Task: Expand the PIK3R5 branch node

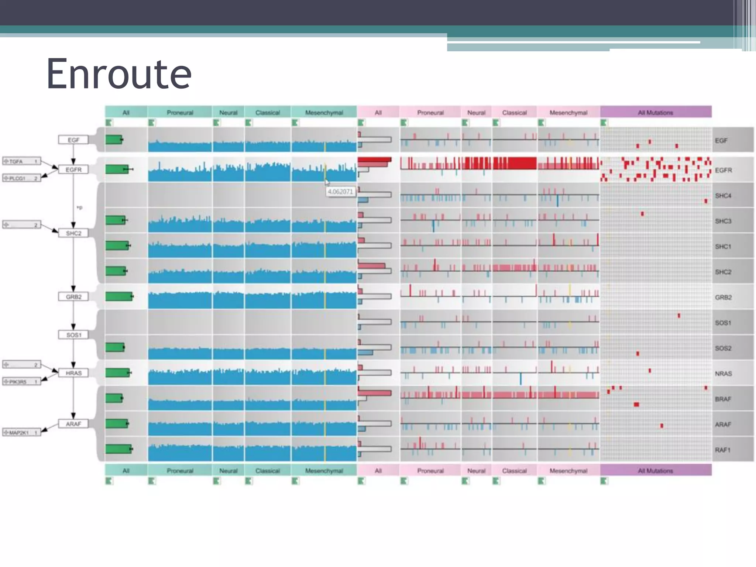Action: click(x=6, y=381)
